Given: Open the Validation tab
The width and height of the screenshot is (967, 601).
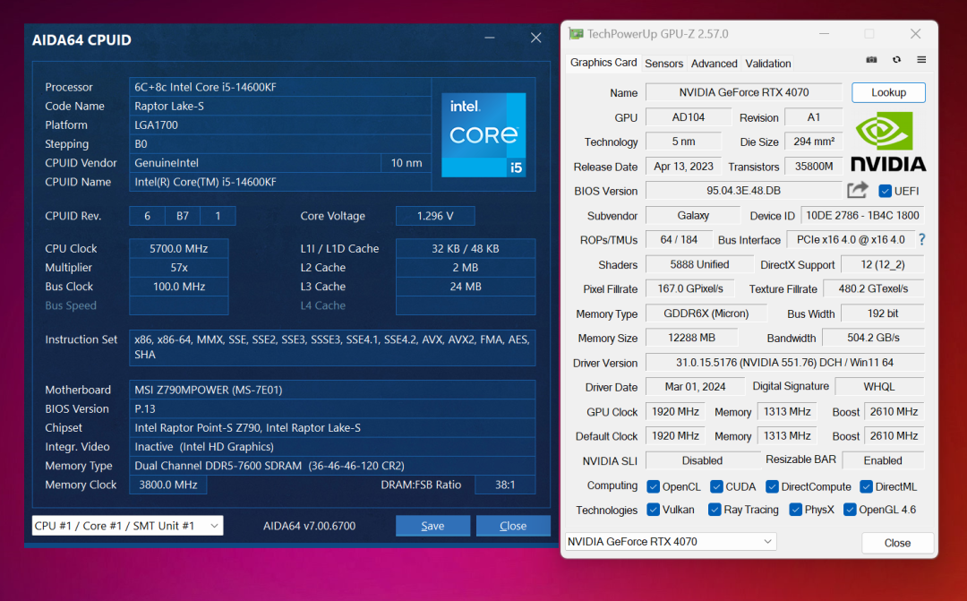Looking at the screenshot, I should coord(768,63).
